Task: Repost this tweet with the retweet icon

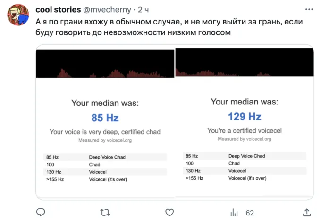Action: coord(105,212)
